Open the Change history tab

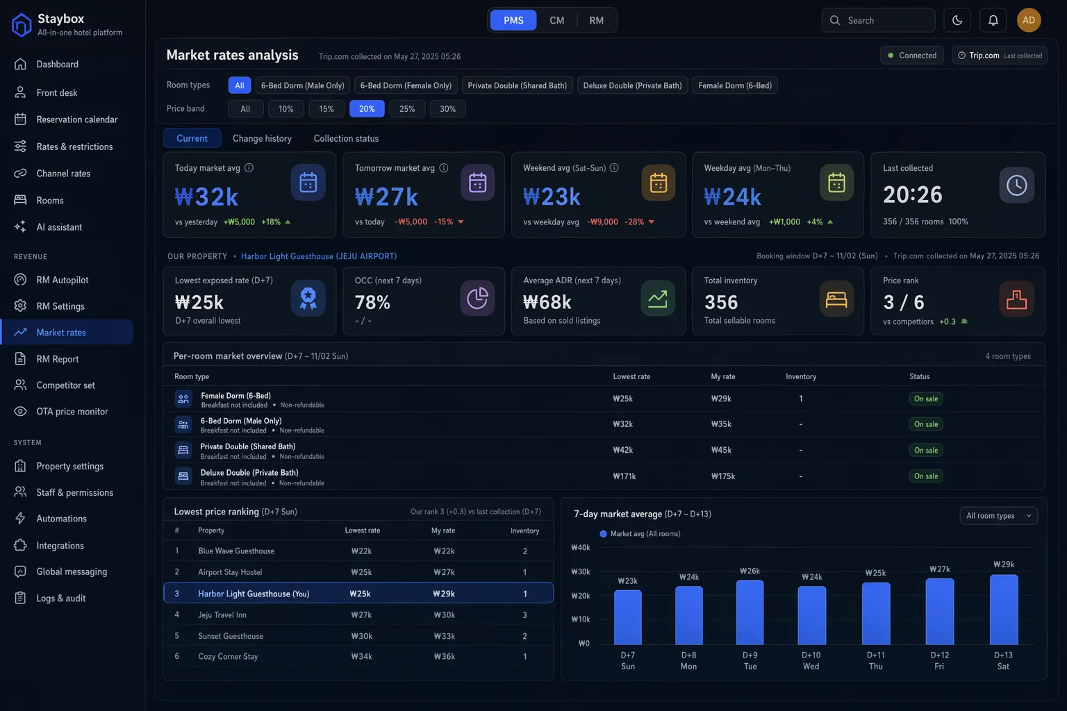(x=262, y=138)
